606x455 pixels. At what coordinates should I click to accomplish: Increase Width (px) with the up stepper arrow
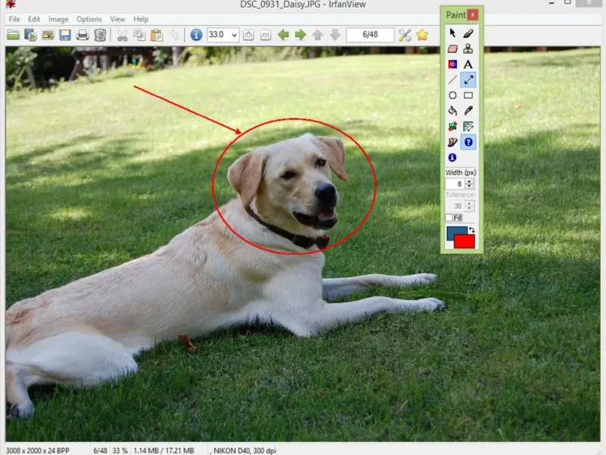[x=469, y=181]
